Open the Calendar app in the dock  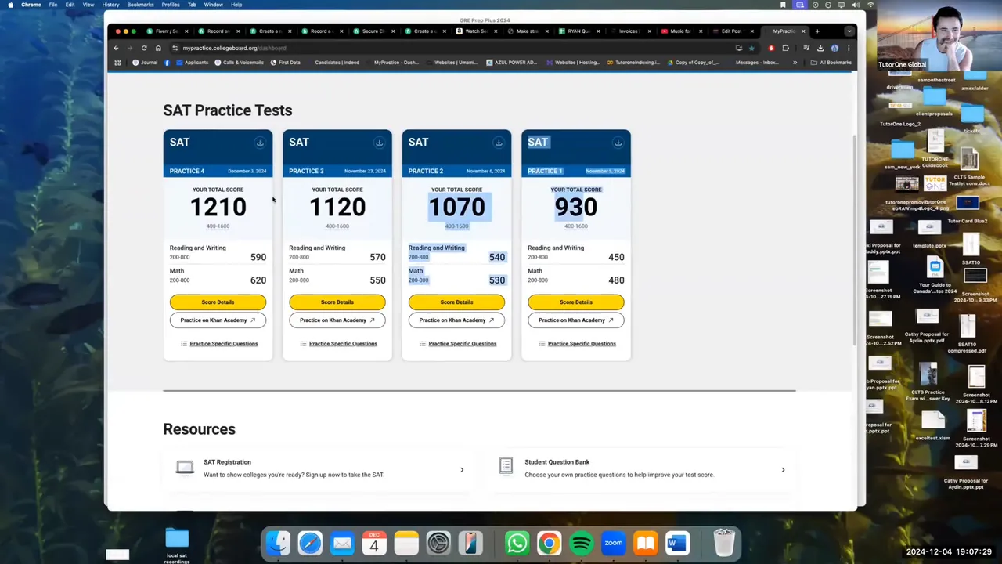(374, 543)
